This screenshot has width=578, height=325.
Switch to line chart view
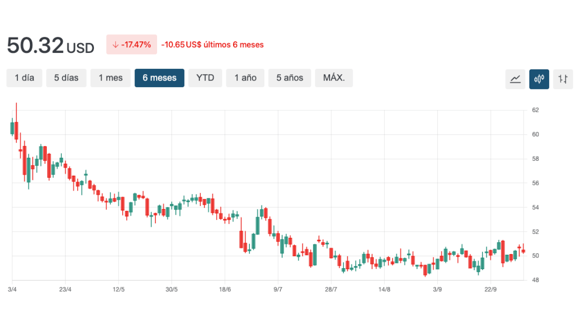pos(515,79)
